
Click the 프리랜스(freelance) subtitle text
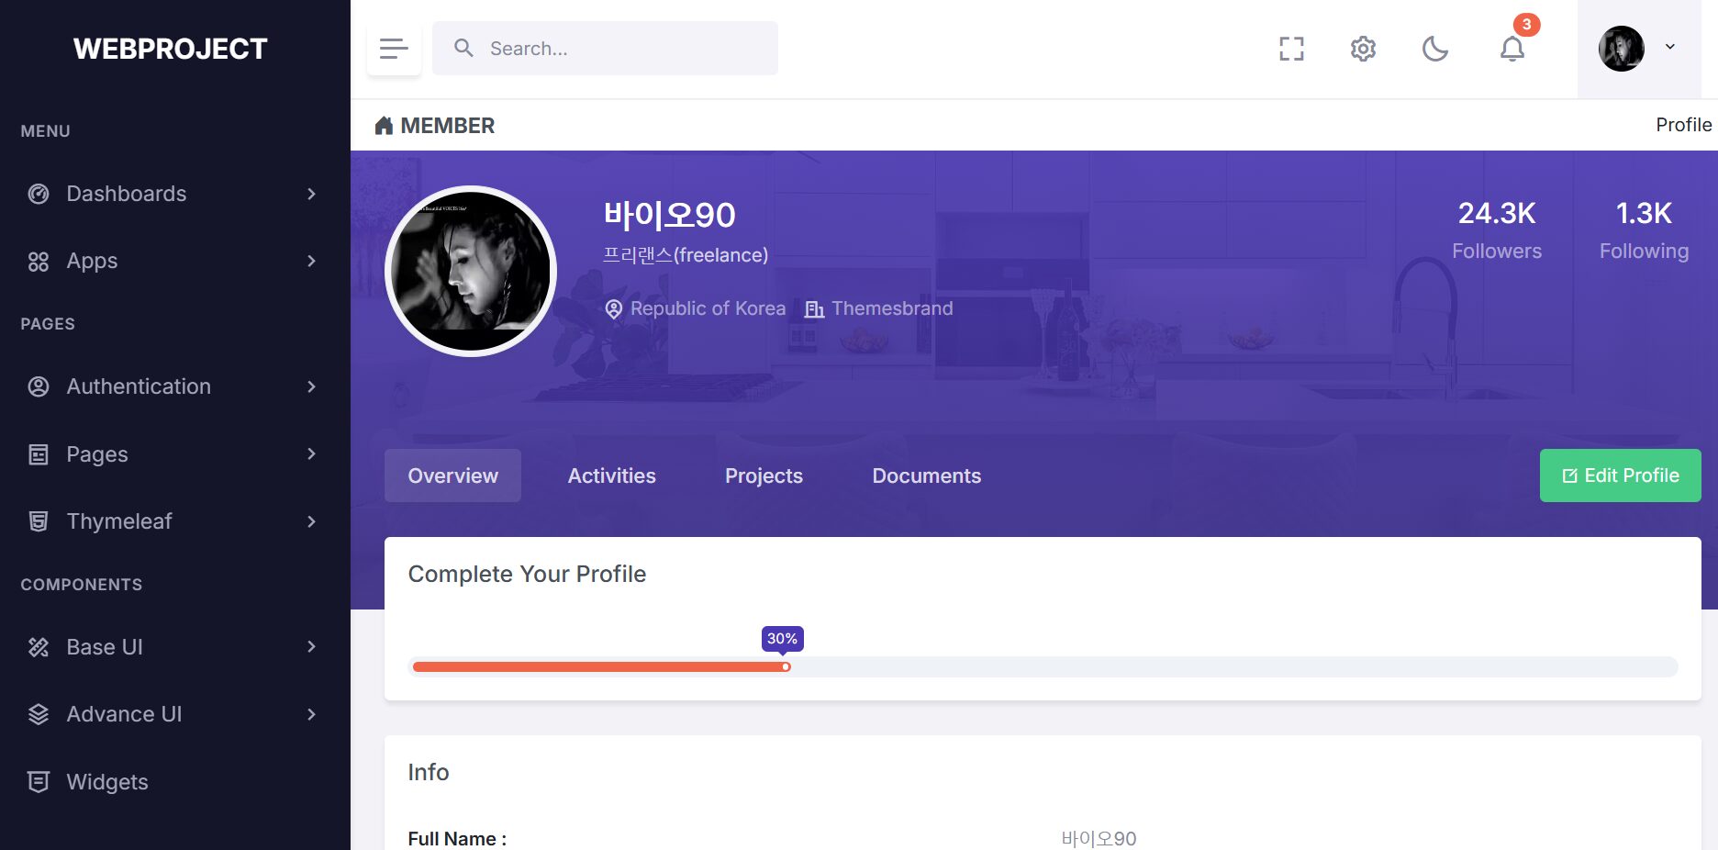(x=686, y=255)
